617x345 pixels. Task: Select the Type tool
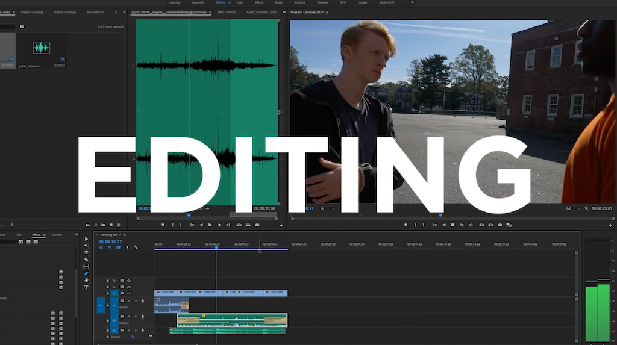click(86, 287)
